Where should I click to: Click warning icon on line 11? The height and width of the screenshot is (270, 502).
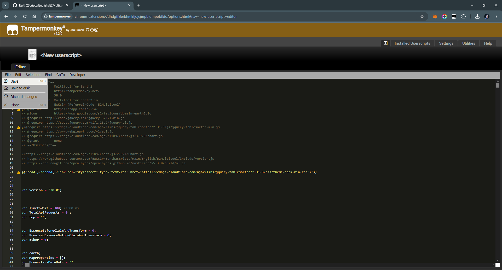19,127
